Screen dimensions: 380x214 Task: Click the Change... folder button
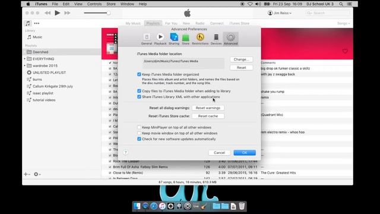point(241,59)
